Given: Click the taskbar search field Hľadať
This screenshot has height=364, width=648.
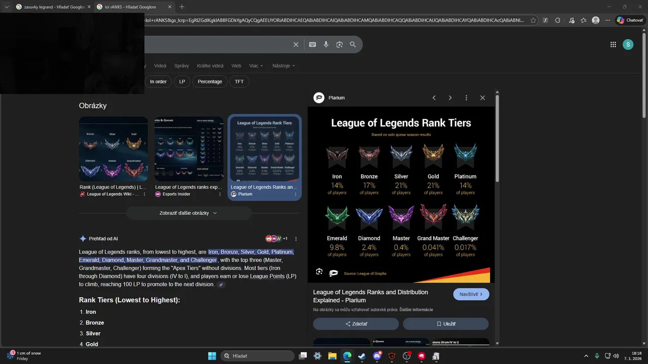Looking at the screenshot, I should coord(257,356).
